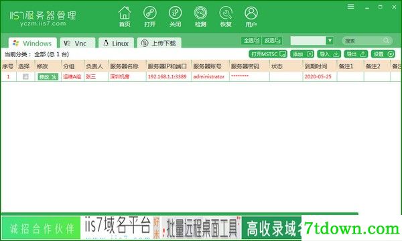Click the 打开 open connection icon
The width and height of the screenshot is (402, 241).
149,16
